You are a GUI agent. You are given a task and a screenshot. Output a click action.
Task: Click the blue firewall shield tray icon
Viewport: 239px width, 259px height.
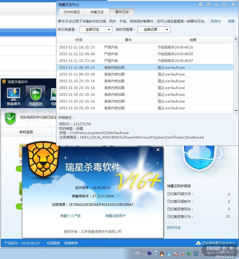196,254
